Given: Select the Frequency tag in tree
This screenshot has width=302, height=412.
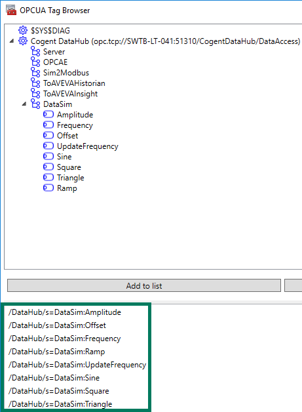Looking at the screenshot, I should (x=75, y=125).
